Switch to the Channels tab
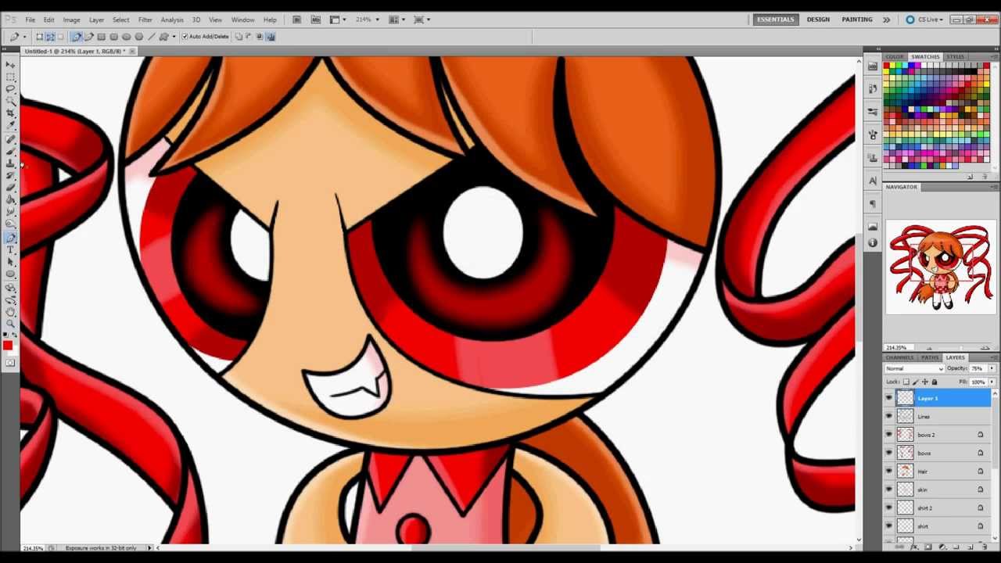 [x=899, y=357]
